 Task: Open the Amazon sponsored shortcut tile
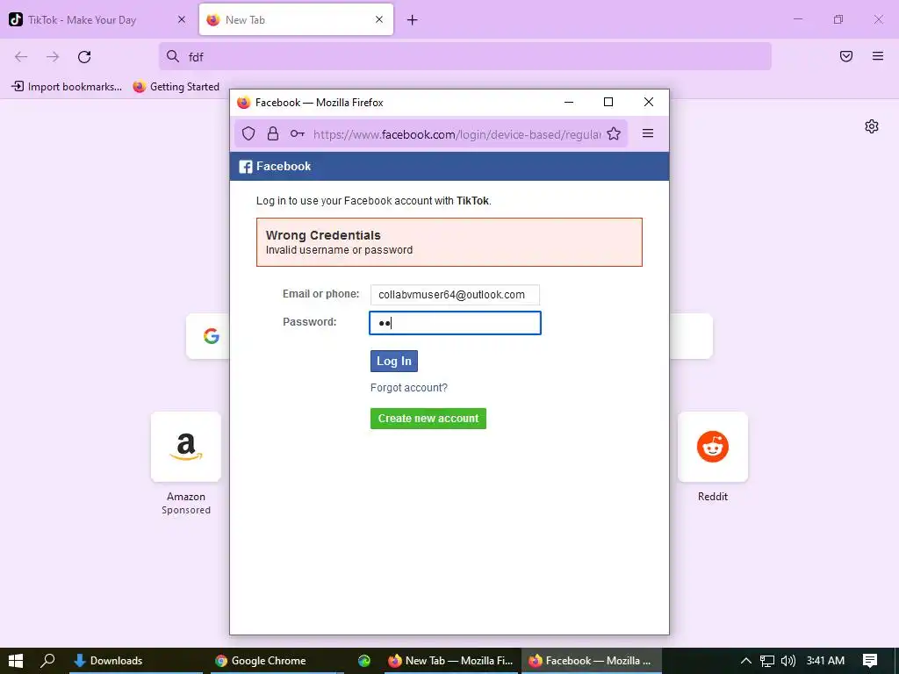(x=186, y=447)
